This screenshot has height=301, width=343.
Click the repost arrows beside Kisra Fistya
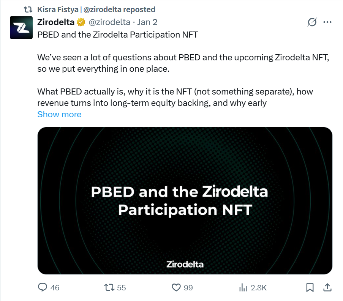(x=27, y=9)
